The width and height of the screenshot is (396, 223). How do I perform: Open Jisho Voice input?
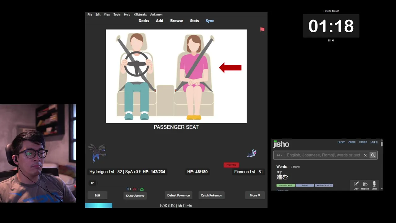[374, 186]
